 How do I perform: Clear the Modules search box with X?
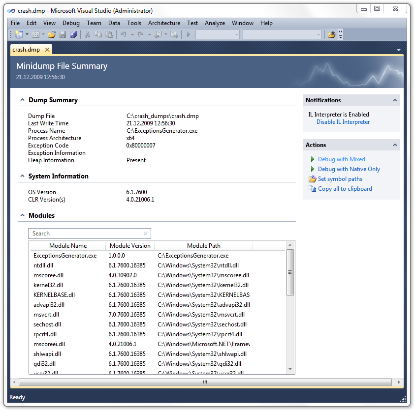145,234
